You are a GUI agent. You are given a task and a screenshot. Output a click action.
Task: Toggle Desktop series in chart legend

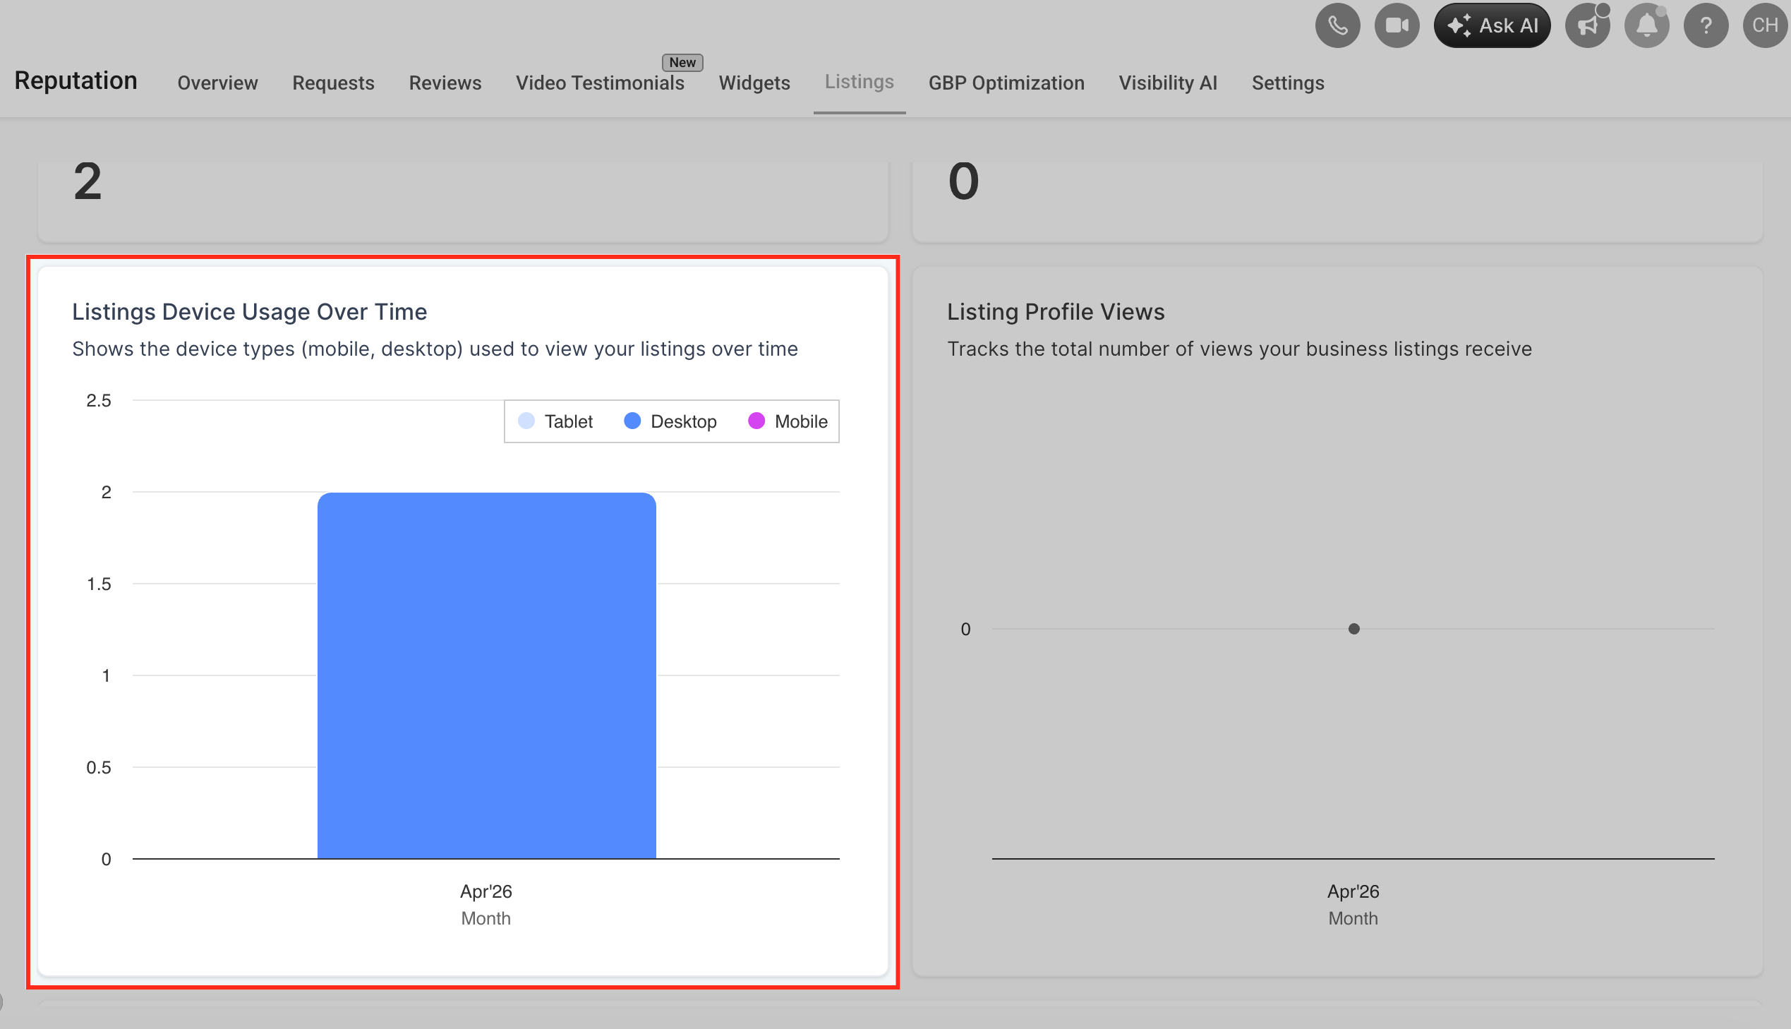[670, 422]
